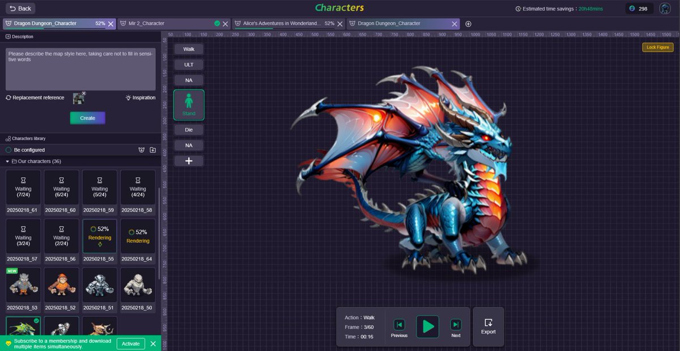This screenshot has height=351, width=680.
Task: Select the NA action below Die
Action: point(189,145)
